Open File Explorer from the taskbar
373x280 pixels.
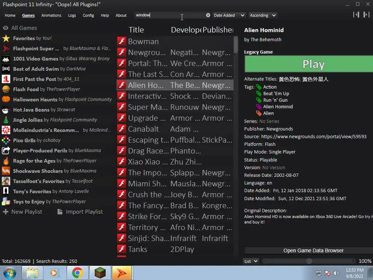pyautogui.click(x=32, y=273)
